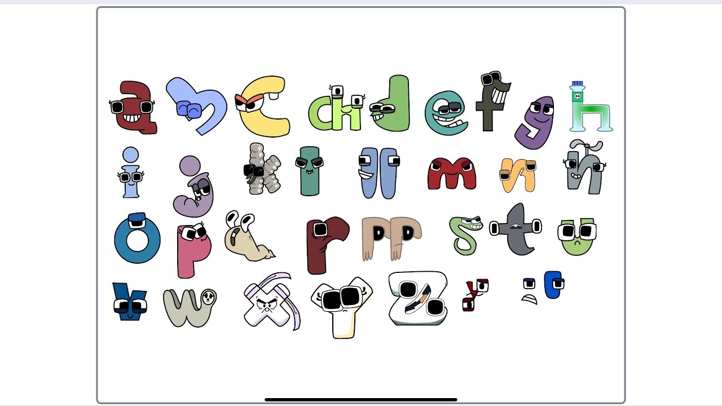722x406 pixels.
Task: Select the light blue letter b character
Action: click(x=196, y=105)
